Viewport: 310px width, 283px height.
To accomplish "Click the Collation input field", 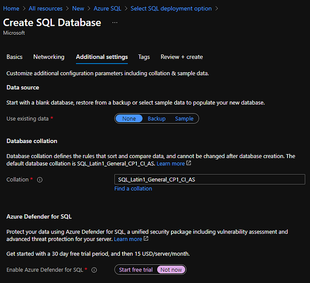I will pos(209,179).
